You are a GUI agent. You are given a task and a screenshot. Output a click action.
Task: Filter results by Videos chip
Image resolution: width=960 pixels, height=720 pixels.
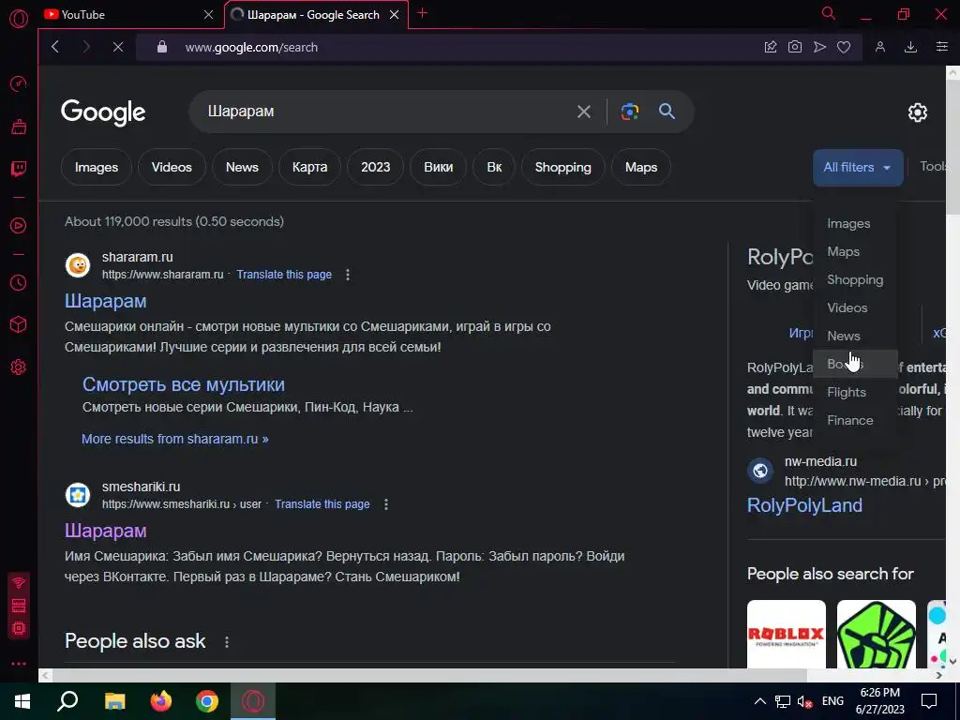tap(172, 167)
